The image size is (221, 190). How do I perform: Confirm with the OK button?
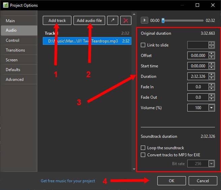click(171, 181)
